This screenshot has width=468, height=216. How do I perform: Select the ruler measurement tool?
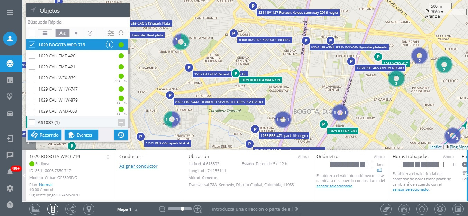[35, 209]
